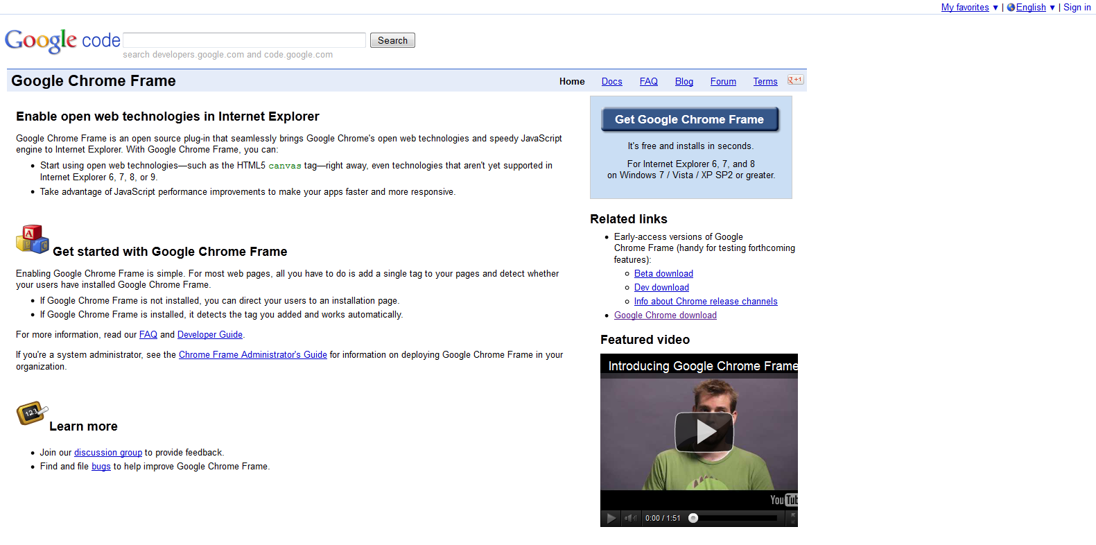Open the Dev download link
1096x545 pixels.
661,288
